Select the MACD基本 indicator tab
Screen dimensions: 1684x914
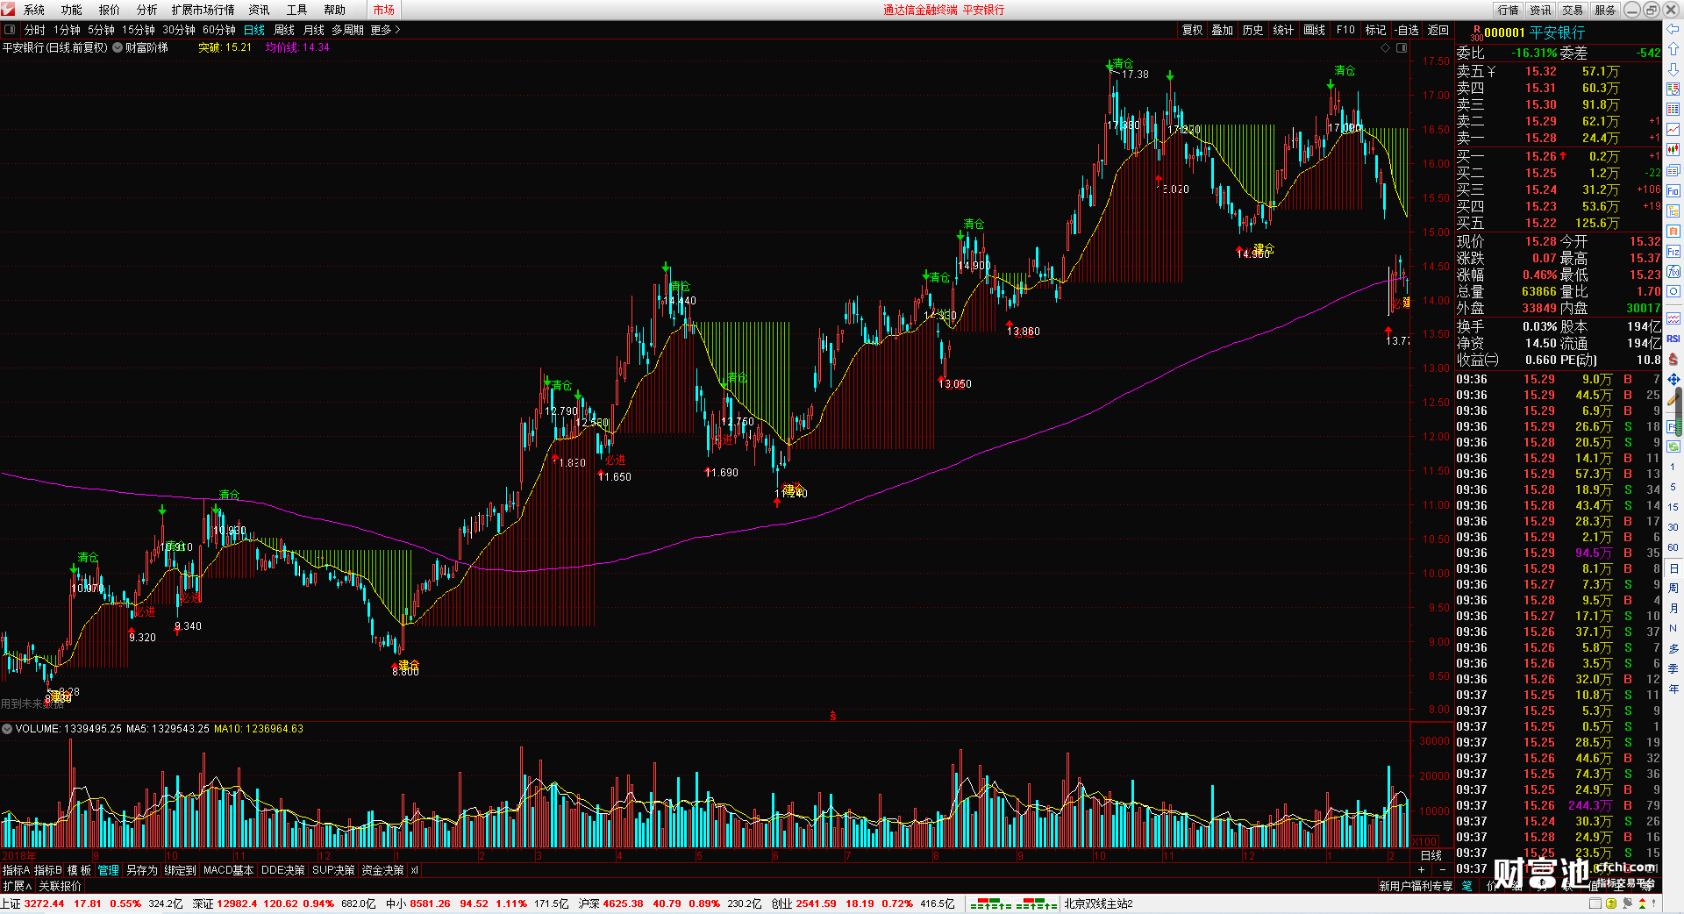[228, 870]
